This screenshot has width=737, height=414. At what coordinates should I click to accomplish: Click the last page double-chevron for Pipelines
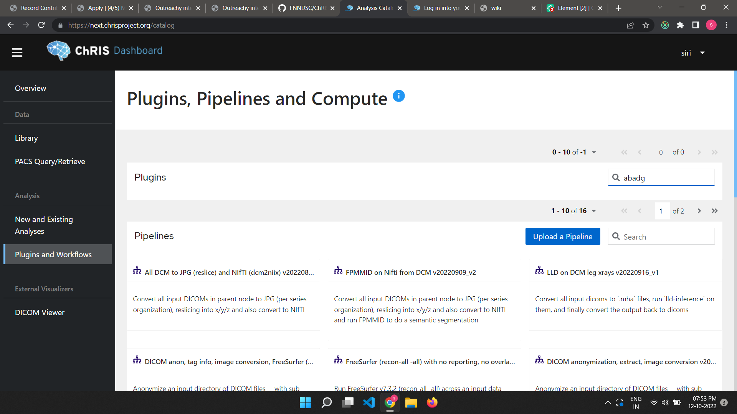tap(715, 210)
